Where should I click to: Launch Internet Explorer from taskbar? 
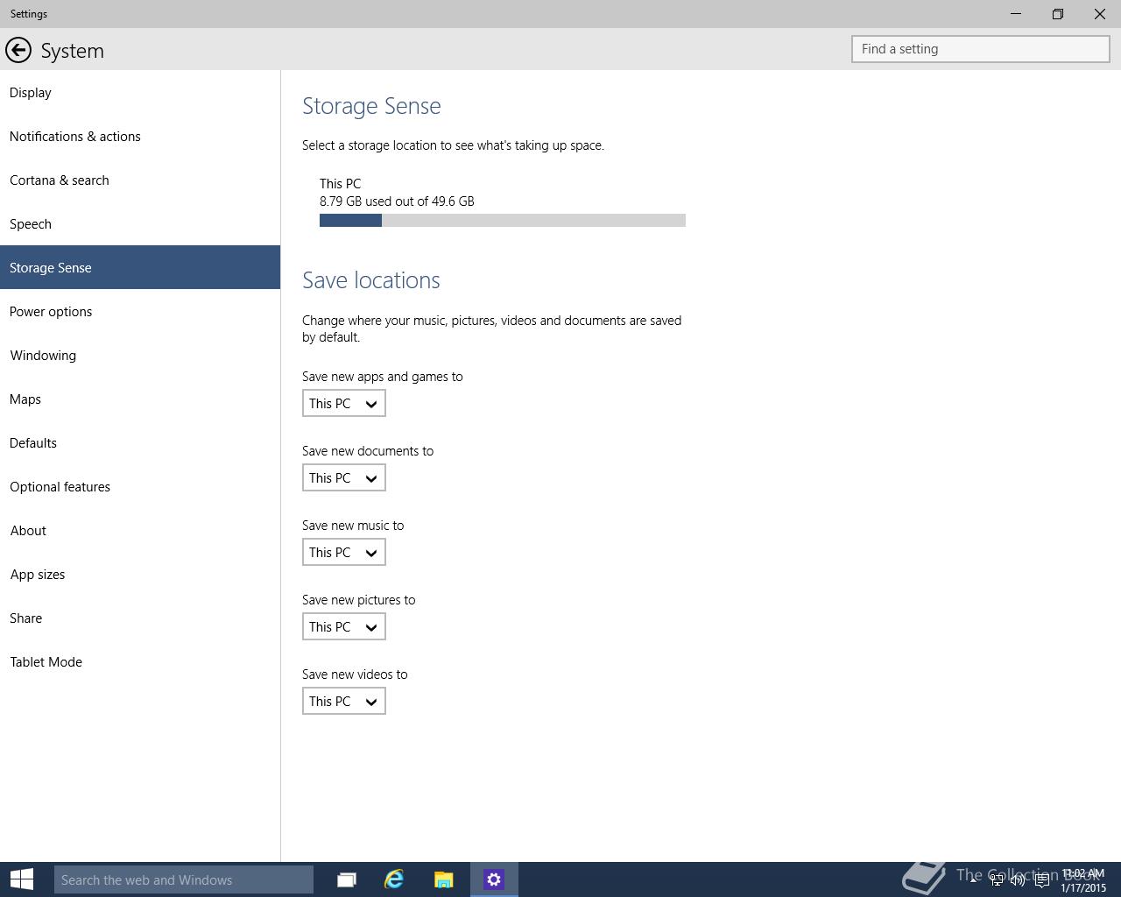pyautogui.click(x=394, y=879)
